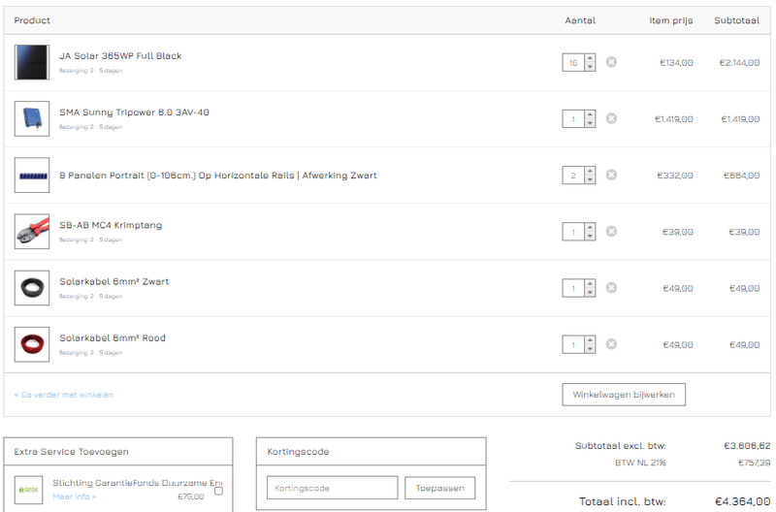Open Solarkabel 6mm² Rood product page
The image size is (776, 512).
[x=113, y=337]
